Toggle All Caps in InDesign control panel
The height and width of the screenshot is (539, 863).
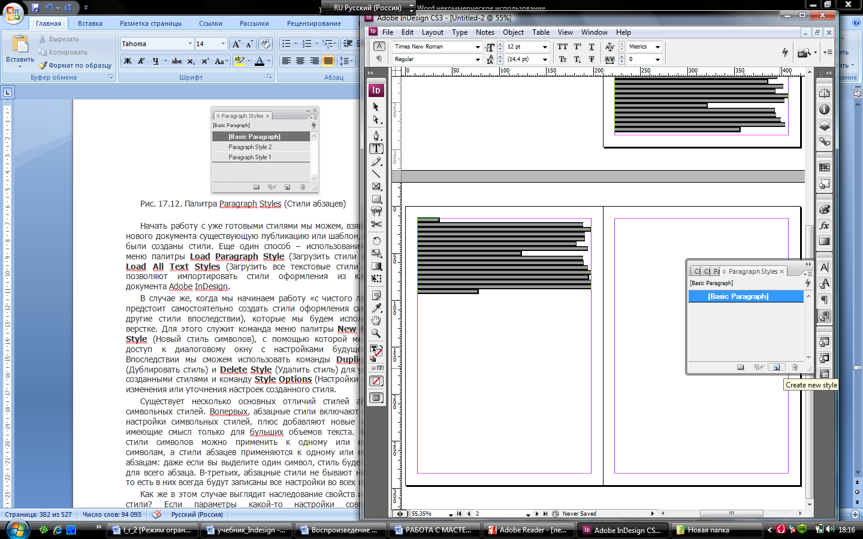point(562,47)
